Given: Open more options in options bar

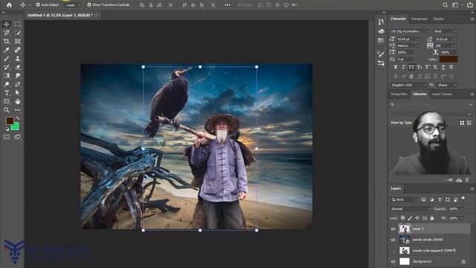Looking at the screenshot, I should (x=227, y=5).
